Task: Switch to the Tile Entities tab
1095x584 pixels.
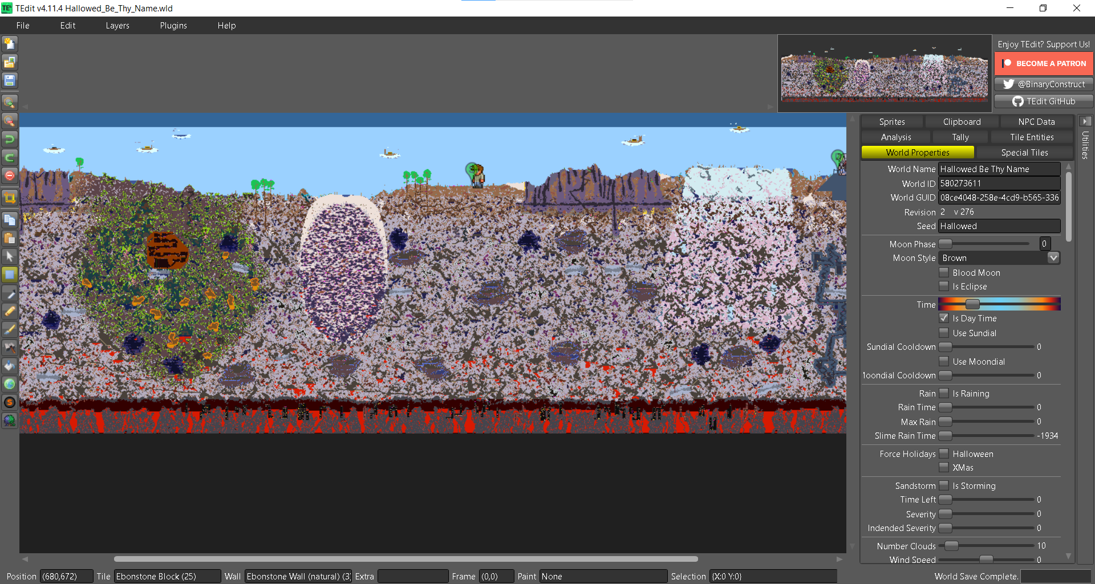Action: click(1032, 137)
